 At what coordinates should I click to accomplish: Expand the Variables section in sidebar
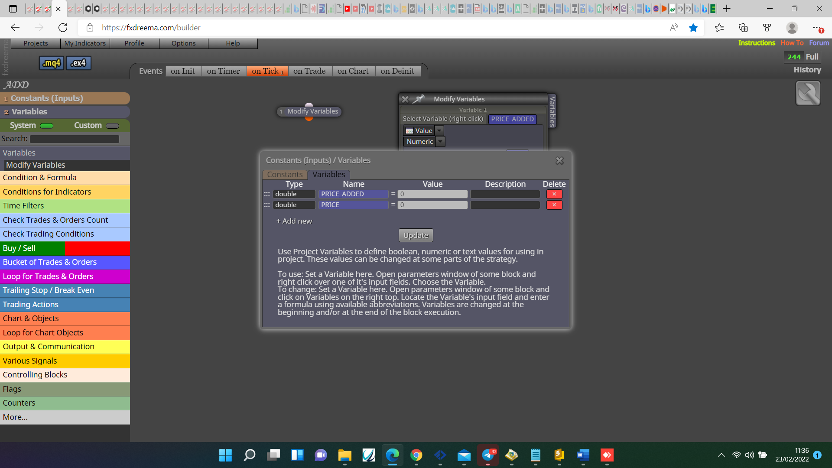[65, 112]
